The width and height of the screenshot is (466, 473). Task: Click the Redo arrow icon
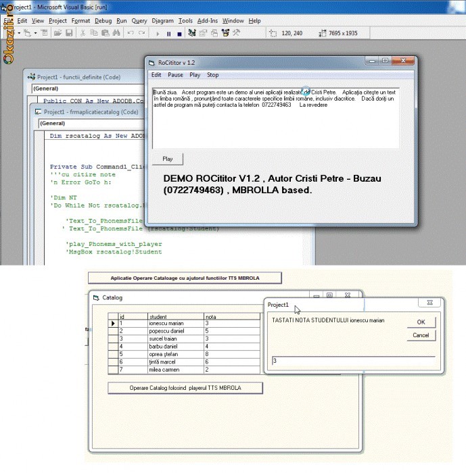point(141,32)
